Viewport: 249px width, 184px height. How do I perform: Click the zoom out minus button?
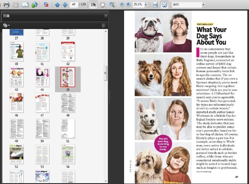(x=122, y=5)
